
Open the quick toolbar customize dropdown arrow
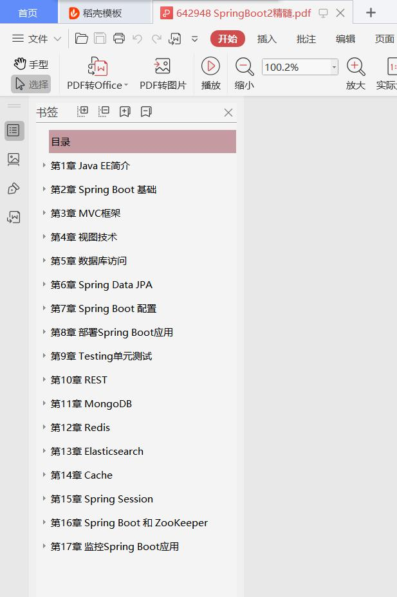point(194,39)
